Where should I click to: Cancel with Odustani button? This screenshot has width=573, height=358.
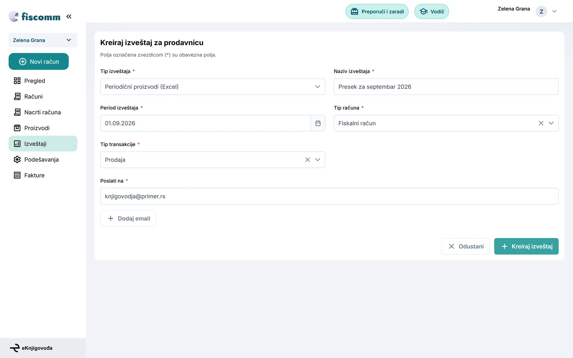click(x=466, y=246)
